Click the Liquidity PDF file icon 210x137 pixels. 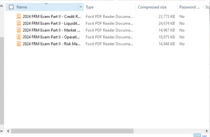(x=19, y=23)
